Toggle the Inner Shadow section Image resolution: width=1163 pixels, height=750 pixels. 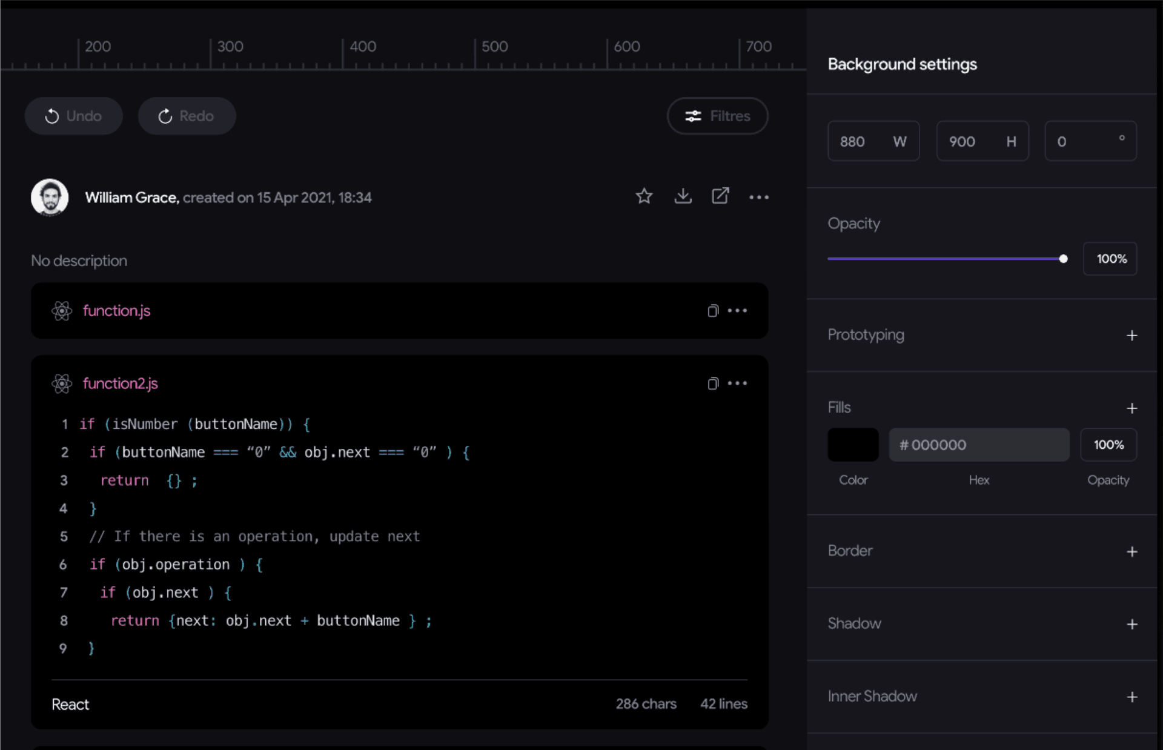click(1133, 697)
